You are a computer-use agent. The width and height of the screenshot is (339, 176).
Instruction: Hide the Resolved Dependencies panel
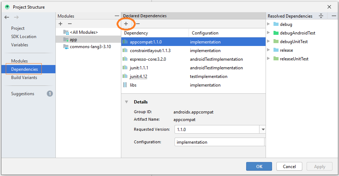tap(334, 16)
